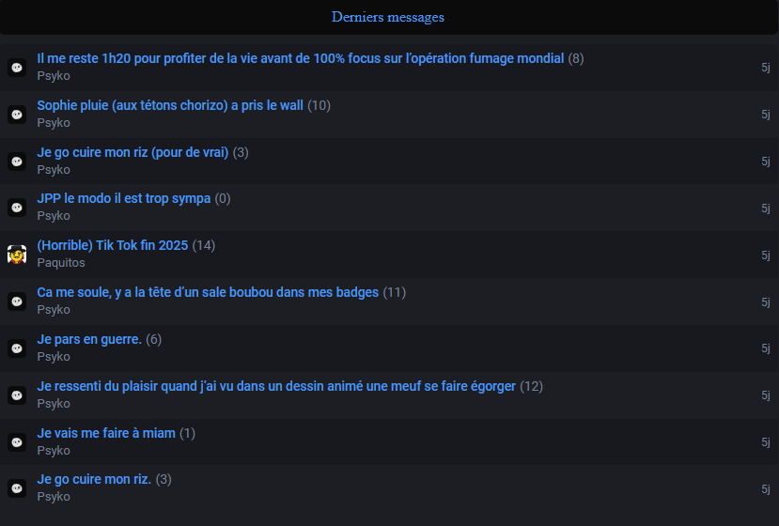Open Je go cuire mon riz (pour de vrai)
The height and width of the screenshot is (526, 779).
(132, 152)
